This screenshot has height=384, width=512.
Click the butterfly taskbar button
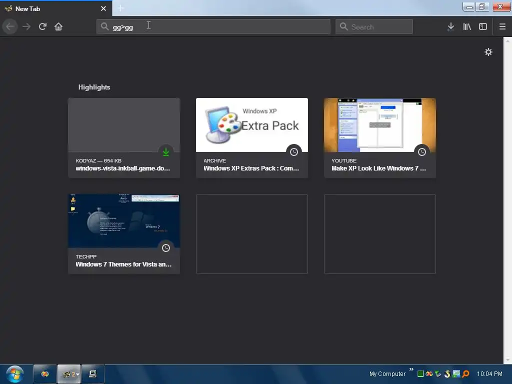44,374
